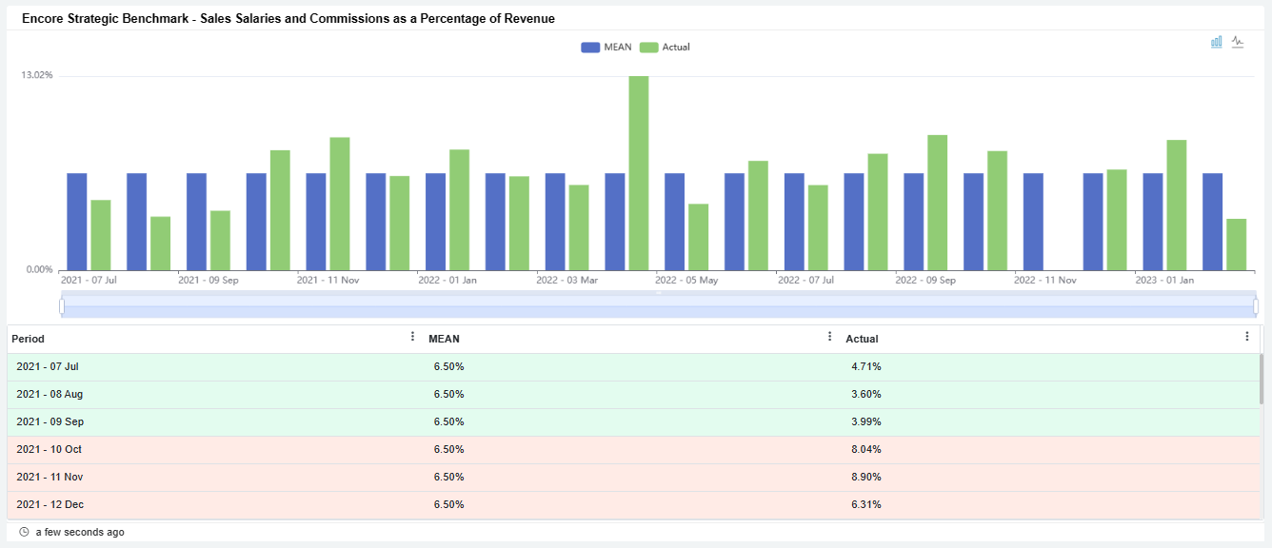Toggle the MEAN series in the legend

pyautogui.click(x=606, y=48)
